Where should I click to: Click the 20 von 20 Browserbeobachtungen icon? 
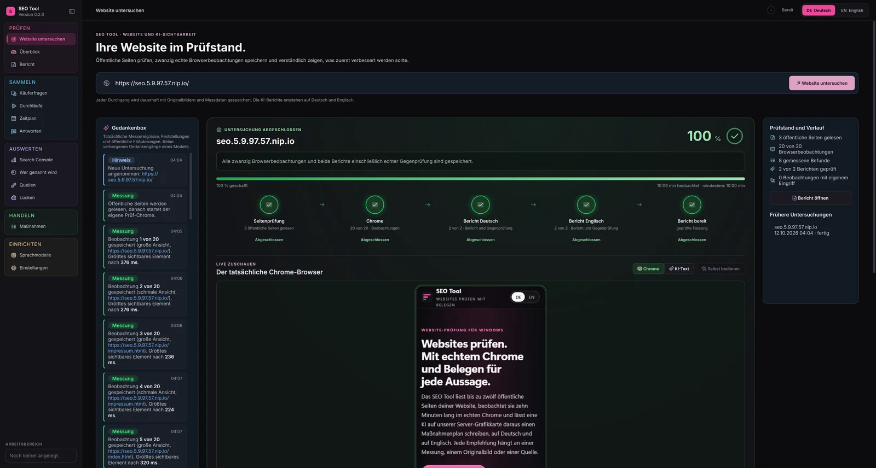773,149
